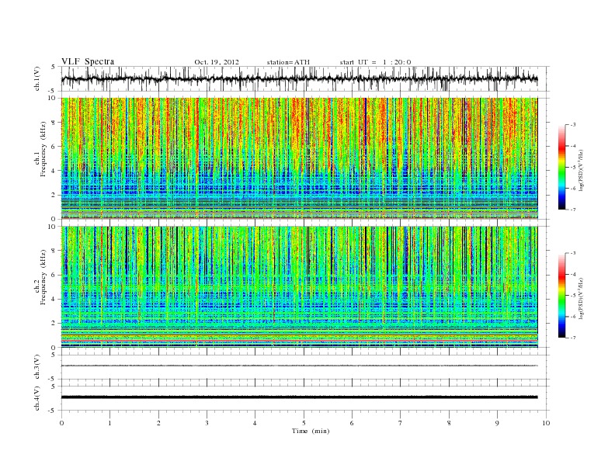Click the ch.1 spectrogram plot area
The height and width of the screenshot is (475, 615).
(x=300, y=158)
